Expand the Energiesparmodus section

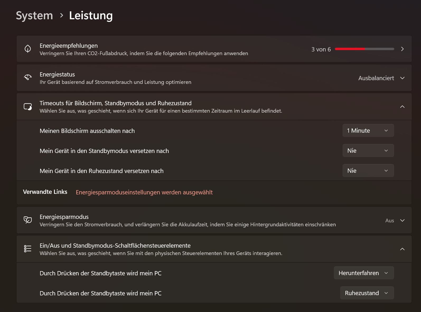point(402,220)
